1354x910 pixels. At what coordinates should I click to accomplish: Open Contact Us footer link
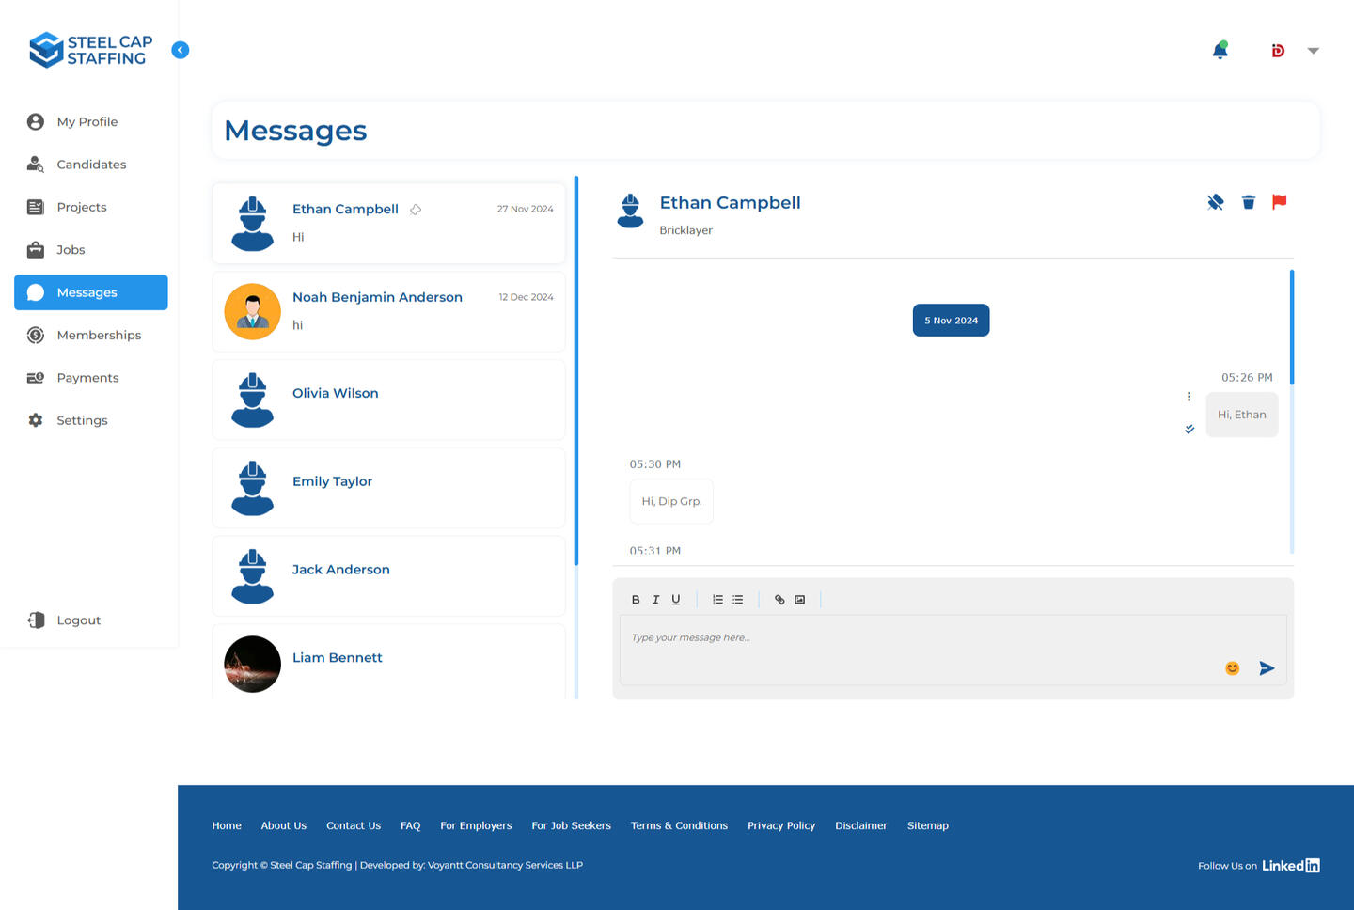click(x=354, y=825)
